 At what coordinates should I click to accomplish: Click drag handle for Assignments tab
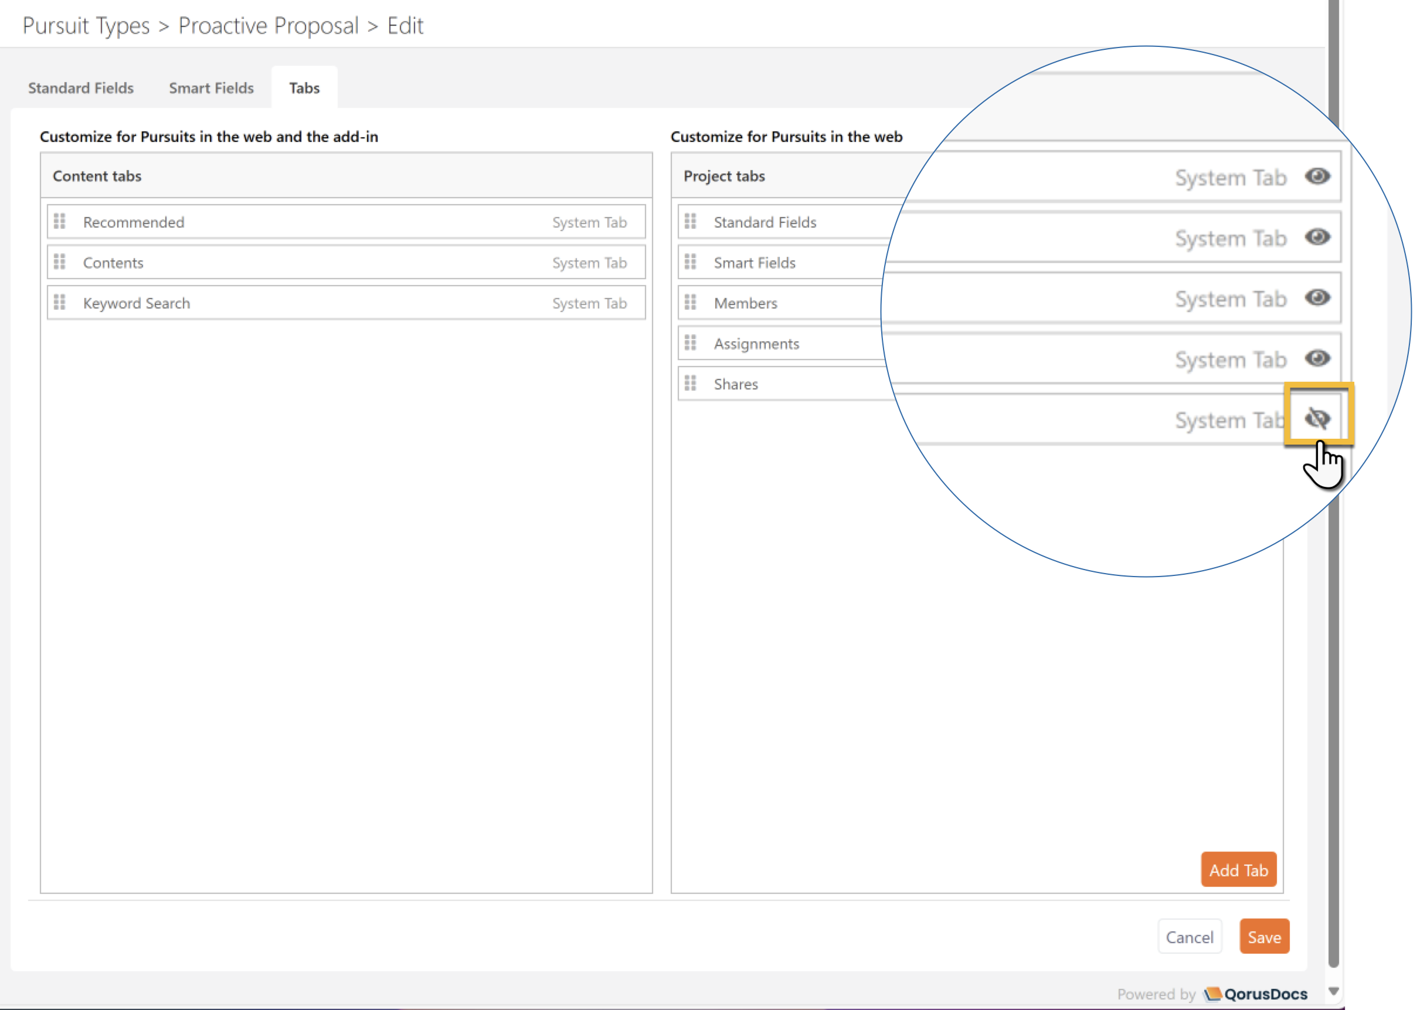pos(690,343)
